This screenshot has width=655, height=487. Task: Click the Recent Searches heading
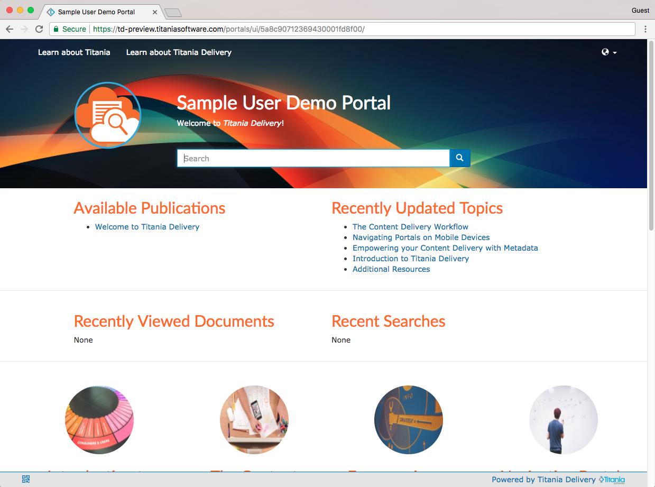389,321
